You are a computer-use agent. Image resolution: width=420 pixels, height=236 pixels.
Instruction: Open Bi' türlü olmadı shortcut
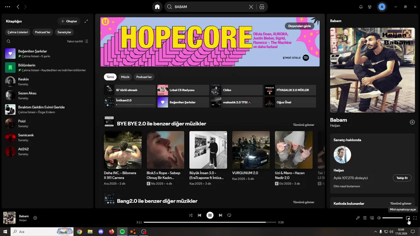(130, 90)
